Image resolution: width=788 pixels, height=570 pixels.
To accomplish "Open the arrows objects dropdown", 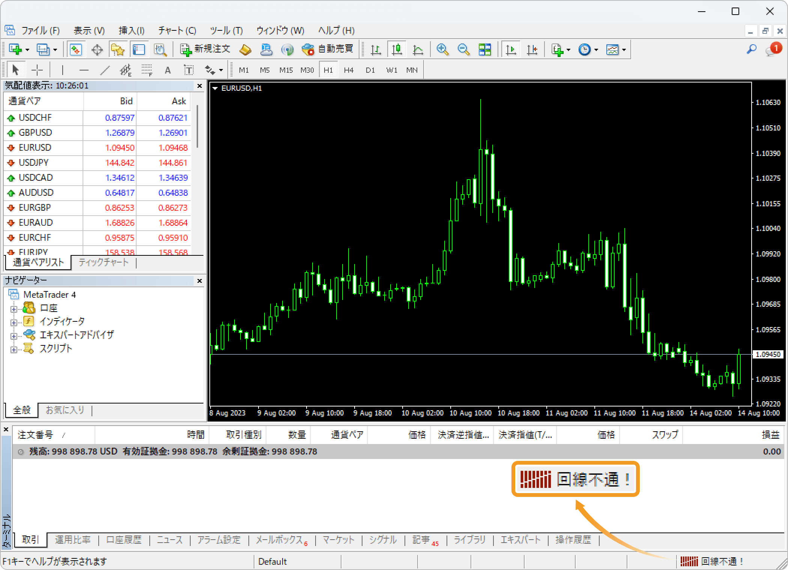I will (x=214, y=70).
